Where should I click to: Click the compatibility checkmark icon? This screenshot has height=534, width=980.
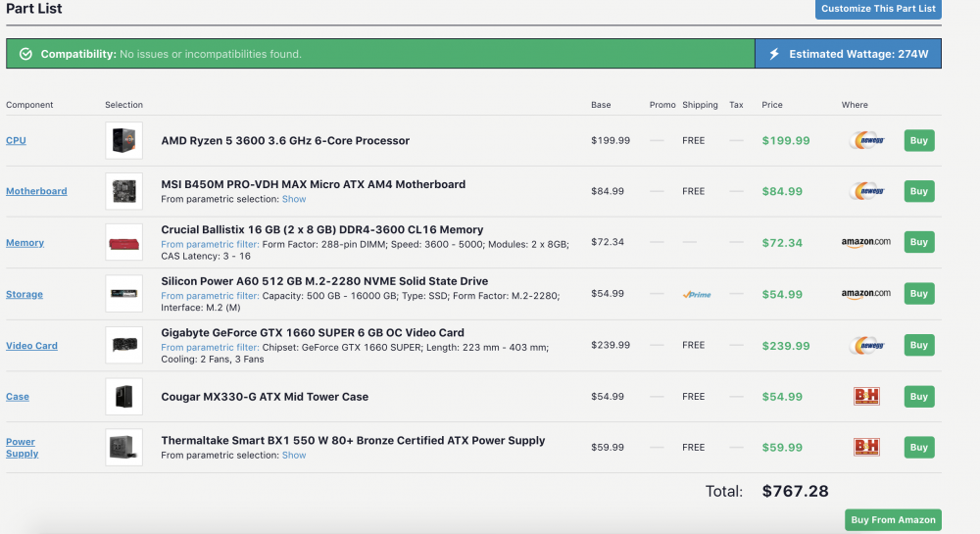click(25, 54)
